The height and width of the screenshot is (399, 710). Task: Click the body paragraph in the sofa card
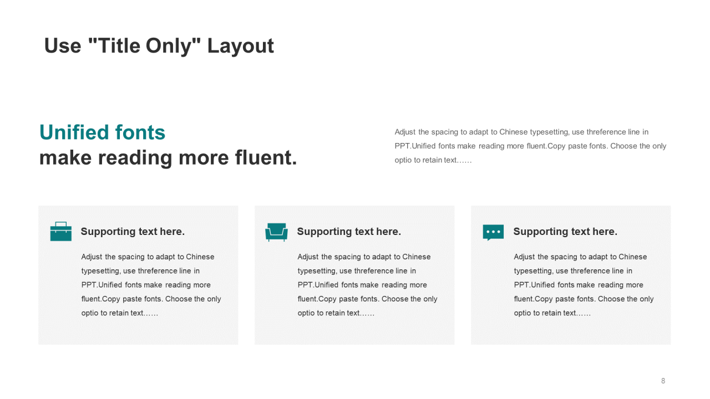coord(367,285)
